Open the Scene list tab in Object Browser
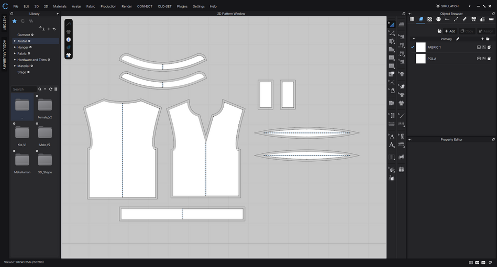The image size is (497, 267). [412, 19]
